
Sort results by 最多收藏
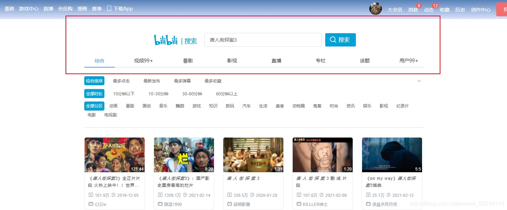[x=213, y=81]
